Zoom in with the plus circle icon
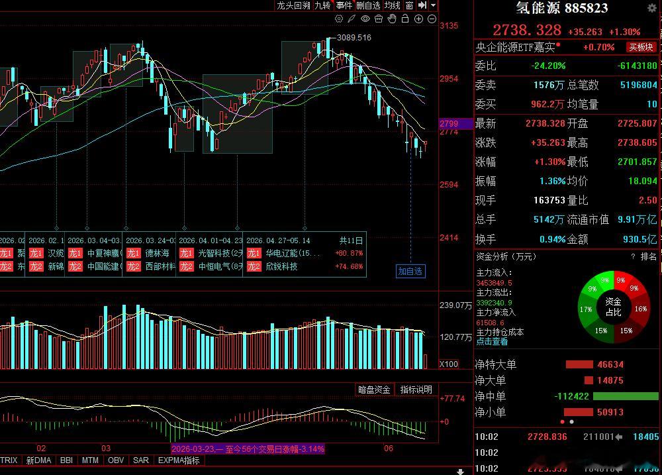 coord(418,19)
